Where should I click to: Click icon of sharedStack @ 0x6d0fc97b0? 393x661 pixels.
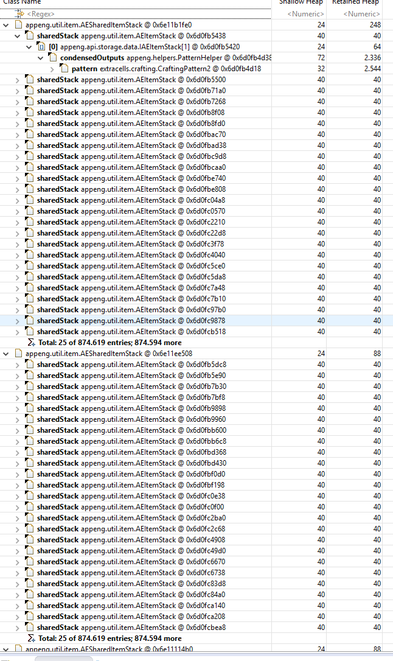29,309
